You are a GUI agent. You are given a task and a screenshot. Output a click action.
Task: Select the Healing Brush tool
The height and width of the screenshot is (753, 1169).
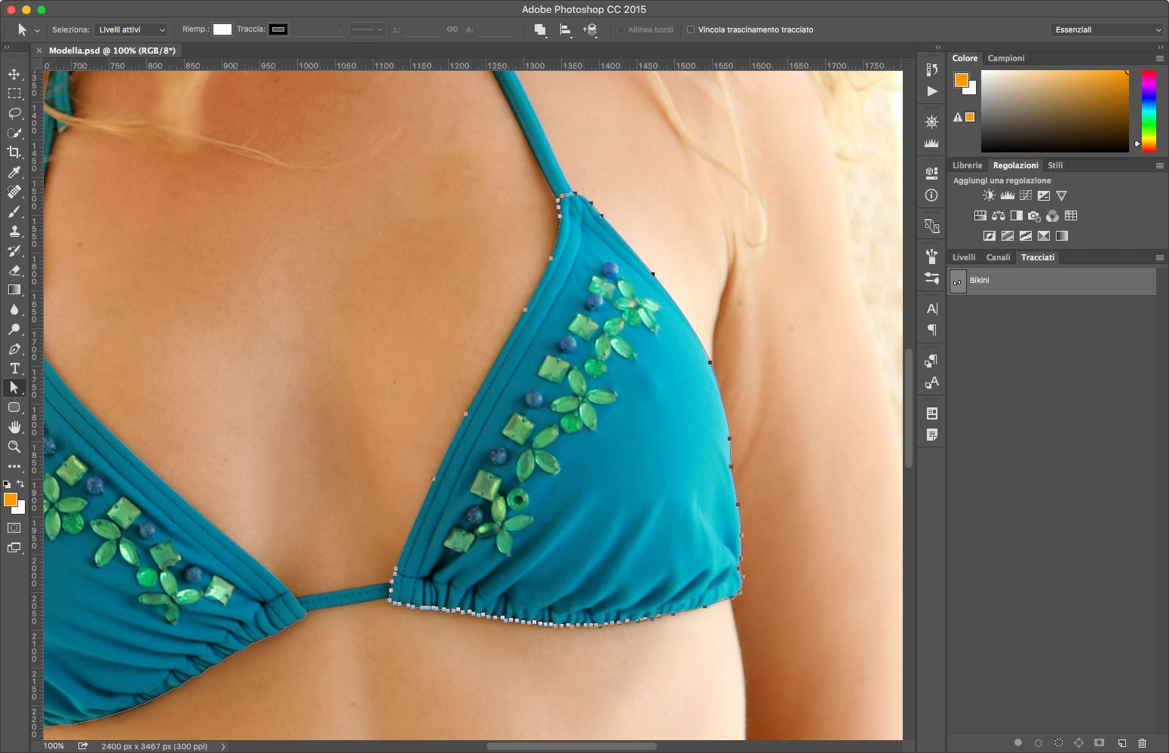point(14,192)
